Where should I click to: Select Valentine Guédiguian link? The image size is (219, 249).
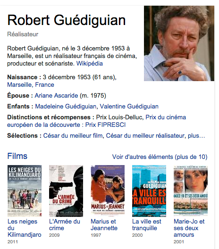(x=129, y=107)
